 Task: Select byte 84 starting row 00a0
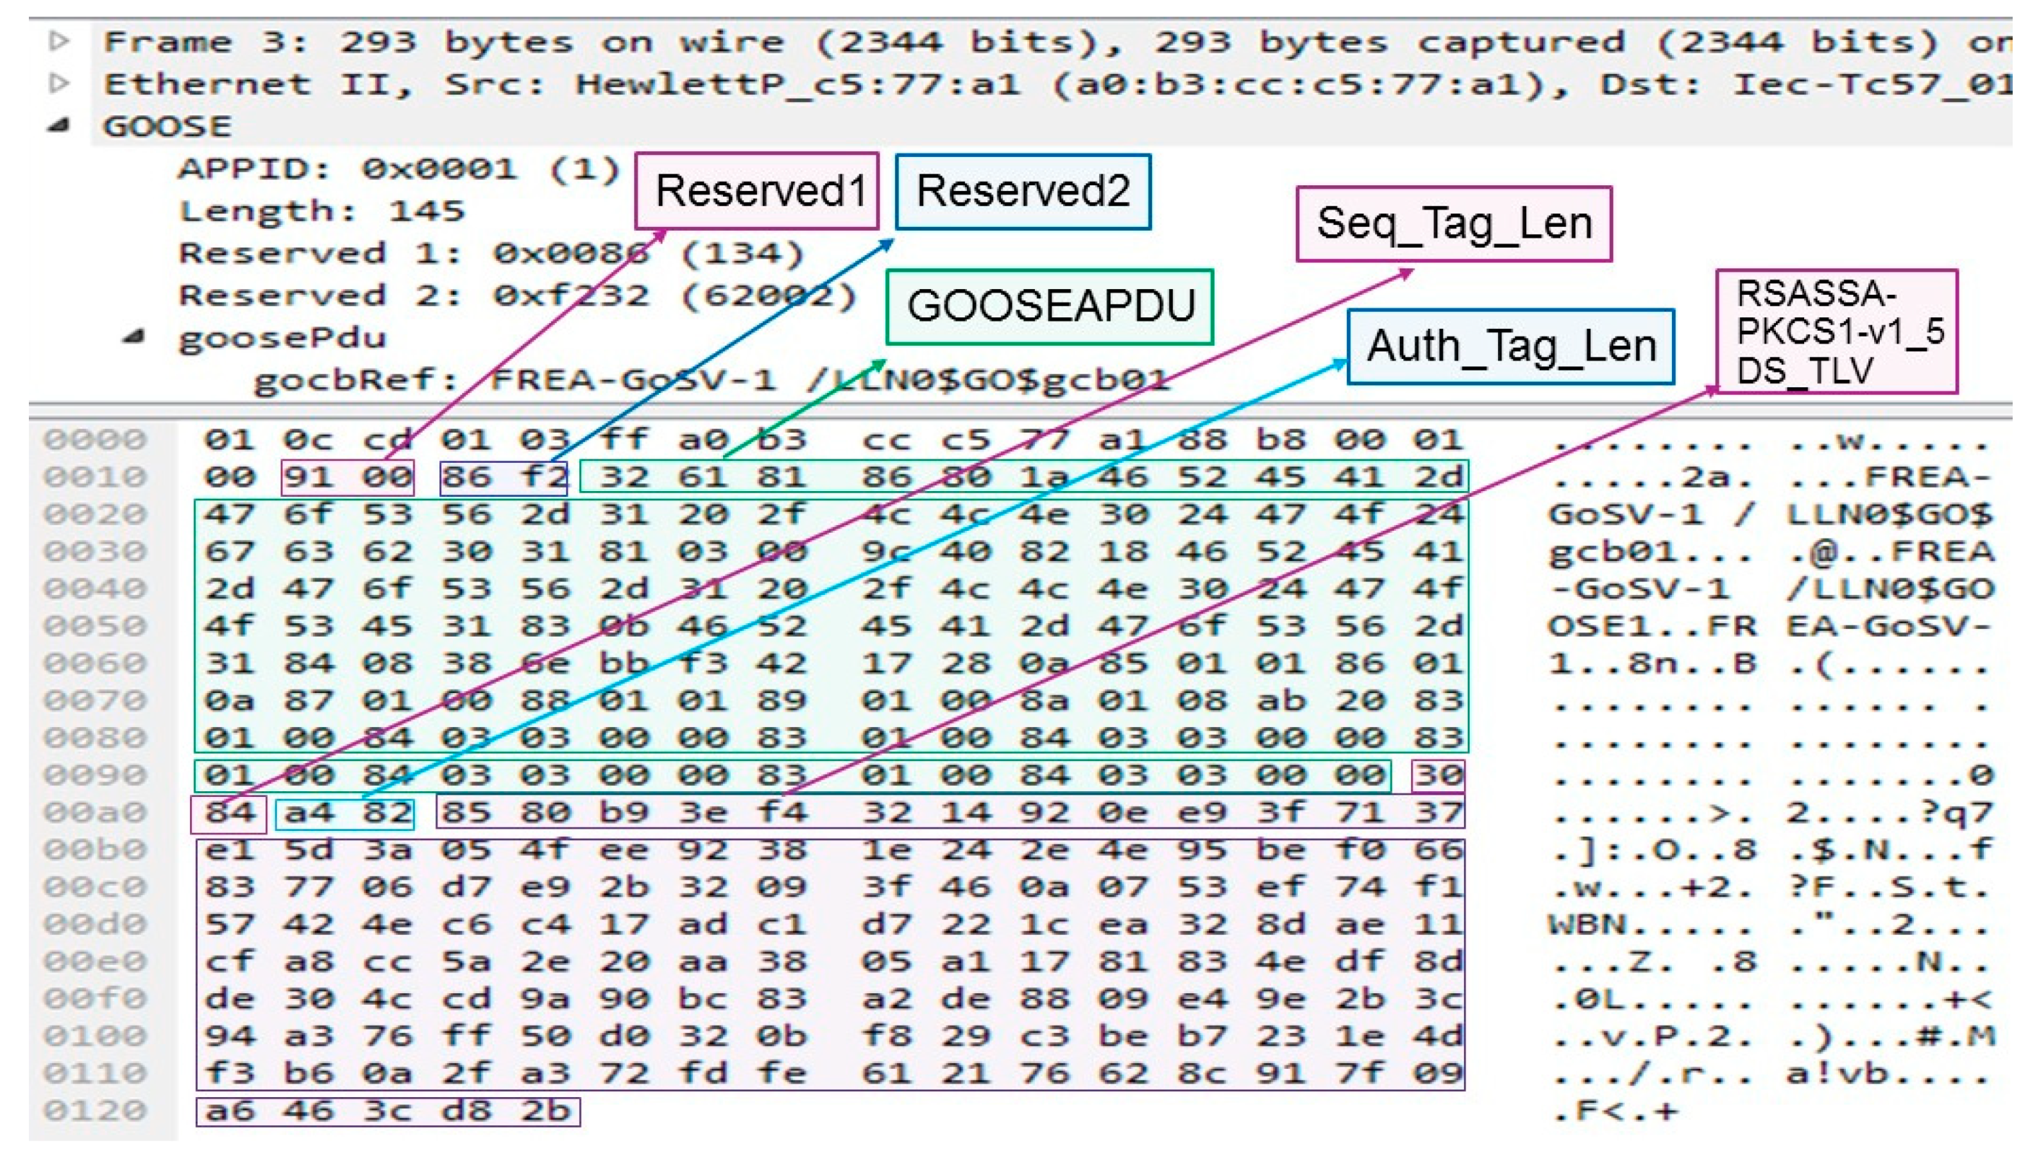[x=228, y=812]
